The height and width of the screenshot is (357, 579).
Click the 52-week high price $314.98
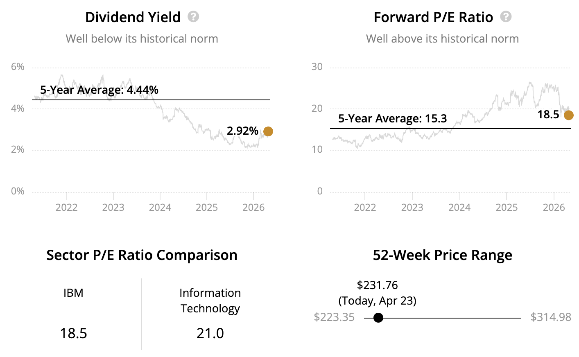pyautogui.click(x=551, y=317)
